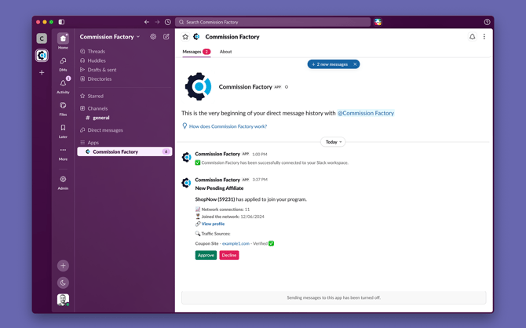Open the DMs view

click(x=63, y=64)
